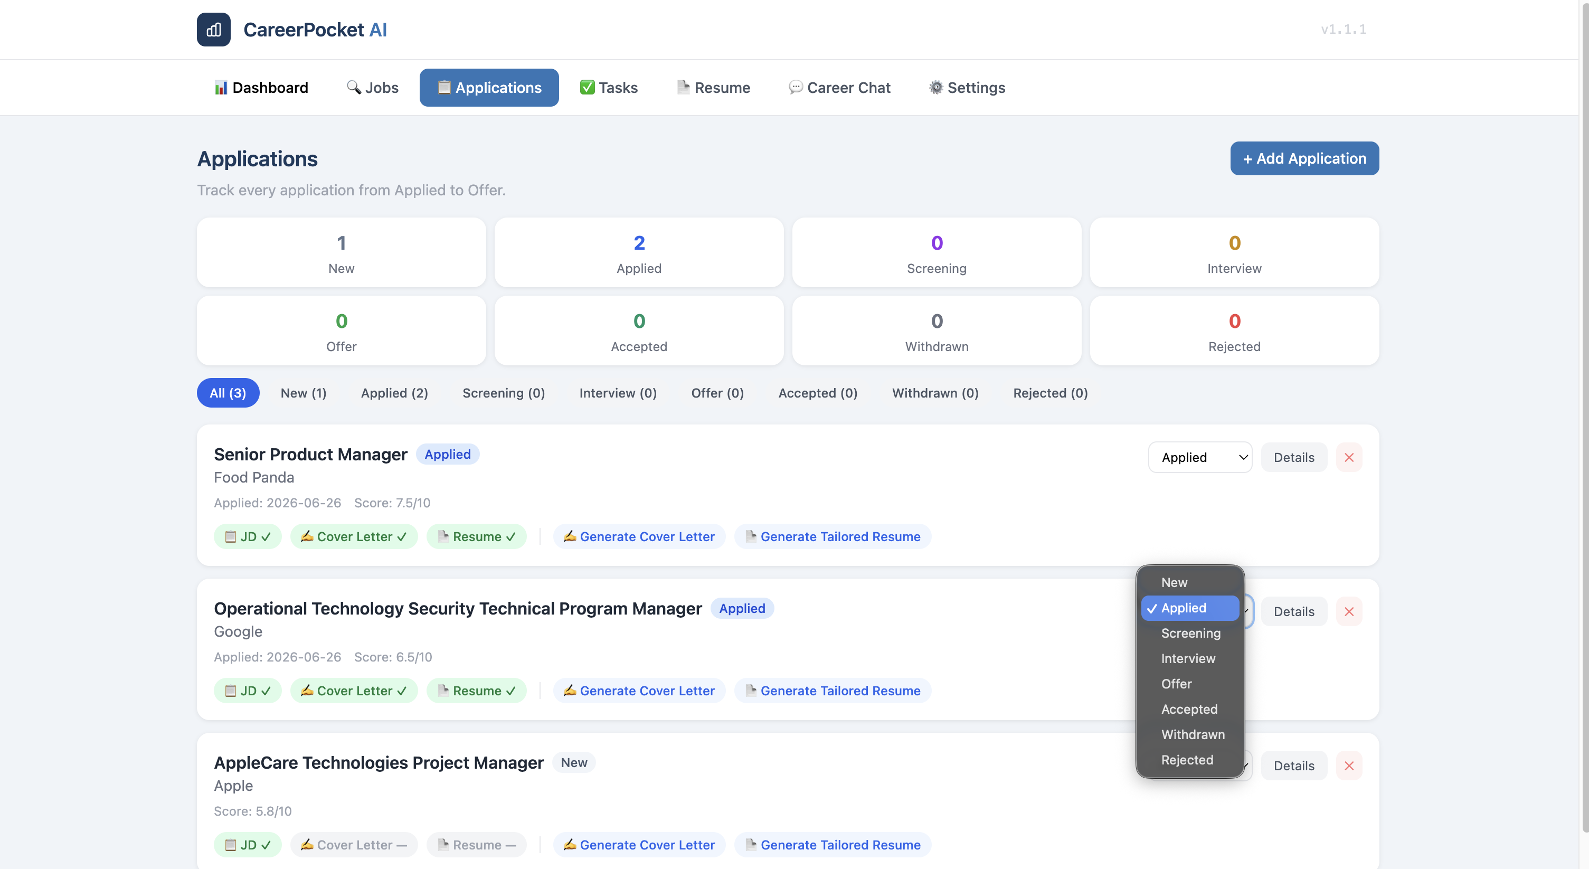The width and height of the screenshot is (1589, 869).
Task: Choose Offer in the status dropdown
Action: [1190, 684]
